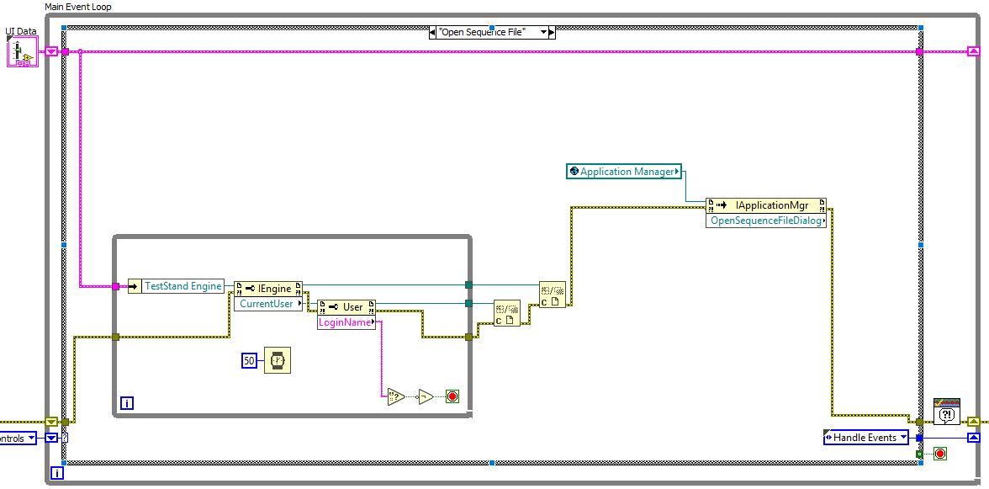Click the Empty String comparison triangle node

[395, 396]
